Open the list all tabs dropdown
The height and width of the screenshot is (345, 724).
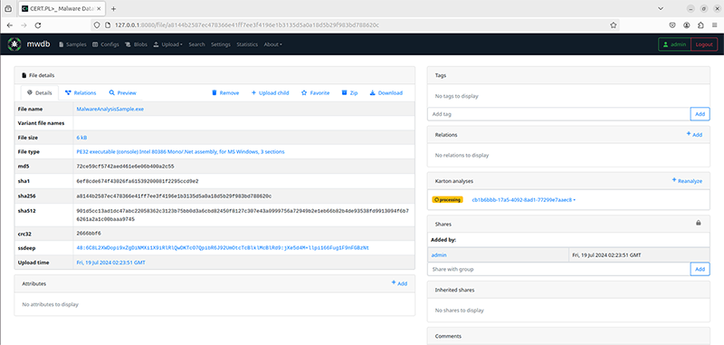661,9
